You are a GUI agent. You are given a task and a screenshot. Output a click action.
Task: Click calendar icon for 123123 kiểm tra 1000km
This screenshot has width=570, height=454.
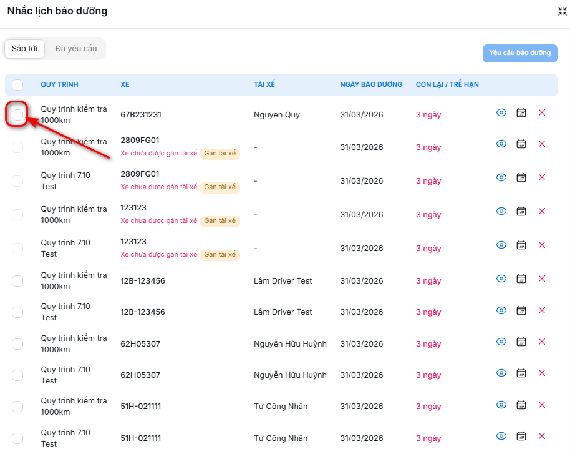click(521, 212)
